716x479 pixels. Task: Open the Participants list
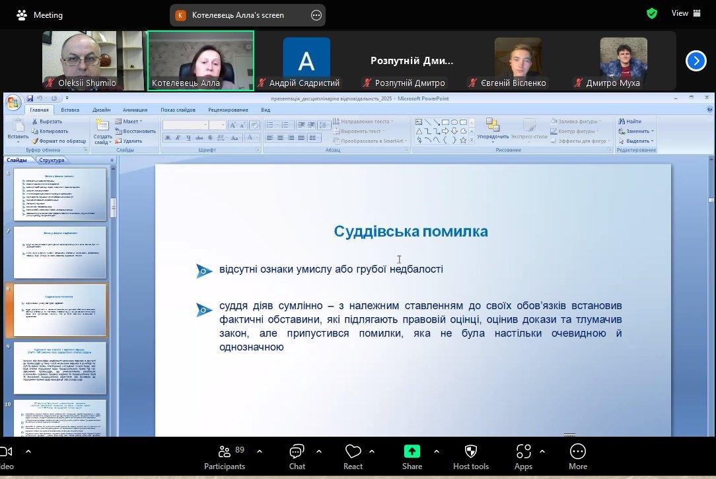tap(224, 457)
